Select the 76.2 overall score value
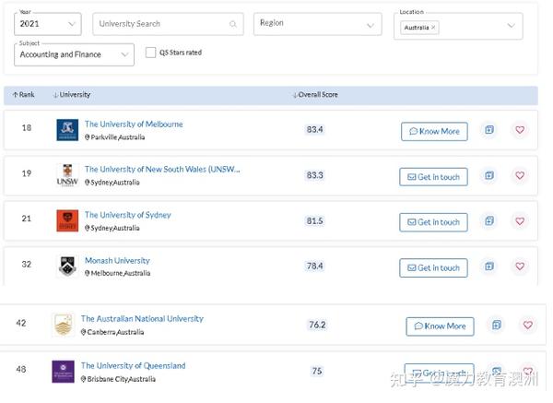This screenshot has height=403, width=553. 317,325
